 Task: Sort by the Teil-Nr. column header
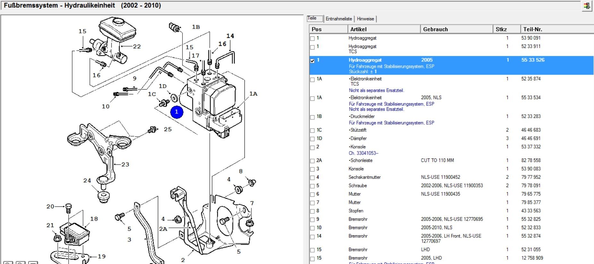pos(557,29)
